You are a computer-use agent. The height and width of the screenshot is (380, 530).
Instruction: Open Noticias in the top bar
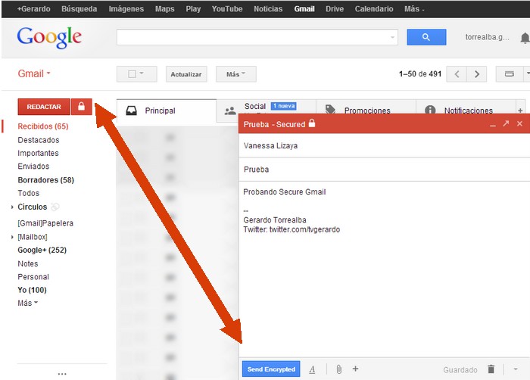(268, 9)
